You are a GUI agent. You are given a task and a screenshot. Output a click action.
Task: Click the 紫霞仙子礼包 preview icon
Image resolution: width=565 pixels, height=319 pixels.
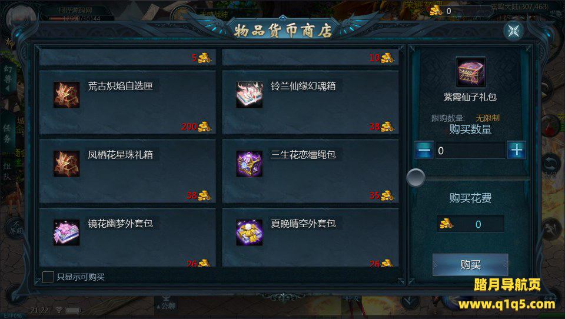pyautogui.click(x=471, y=72)
